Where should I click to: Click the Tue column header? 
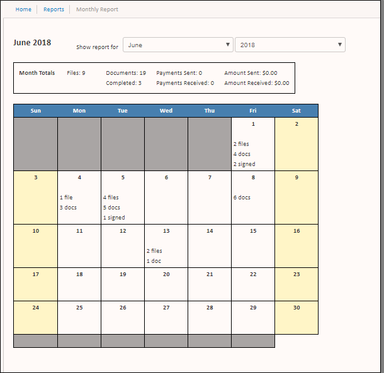(x=123, y=111)
